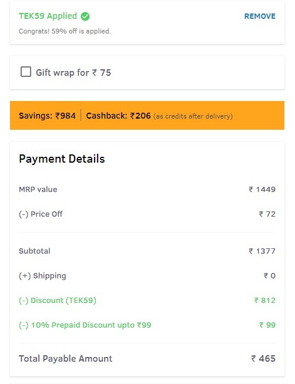Click the Congrats 59% off message

(65, 31)
